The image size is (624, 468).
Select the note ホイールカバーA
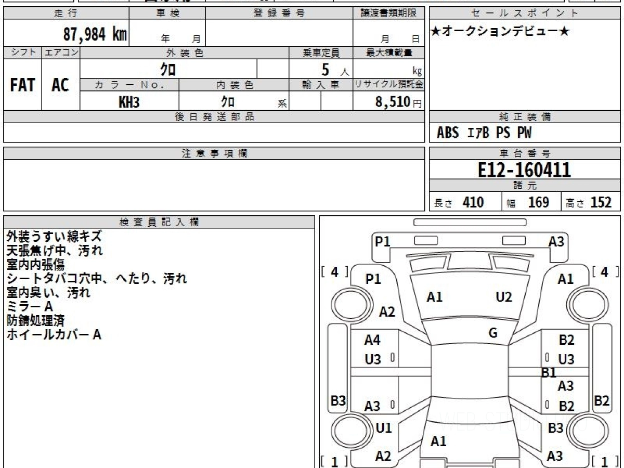[x=54, y=335]
